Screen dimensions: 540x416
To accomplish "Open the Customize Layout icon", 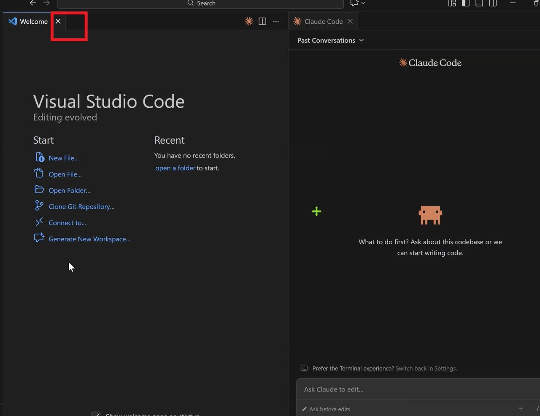I will 452,3.
